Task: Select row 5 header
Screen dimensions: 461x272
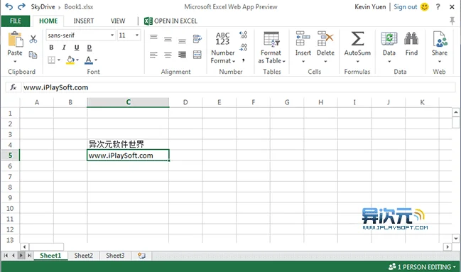Action: coord(10,156)
